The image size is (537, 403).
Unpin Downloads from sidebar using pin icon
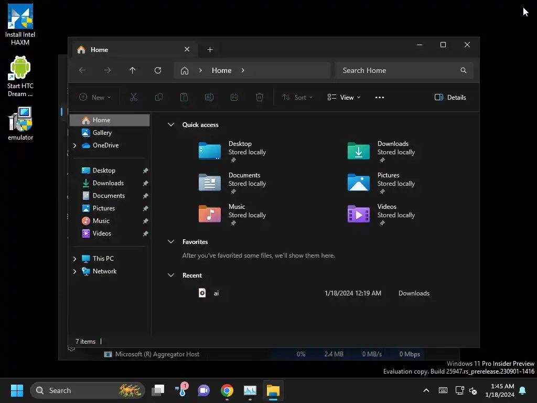(146, 183)
